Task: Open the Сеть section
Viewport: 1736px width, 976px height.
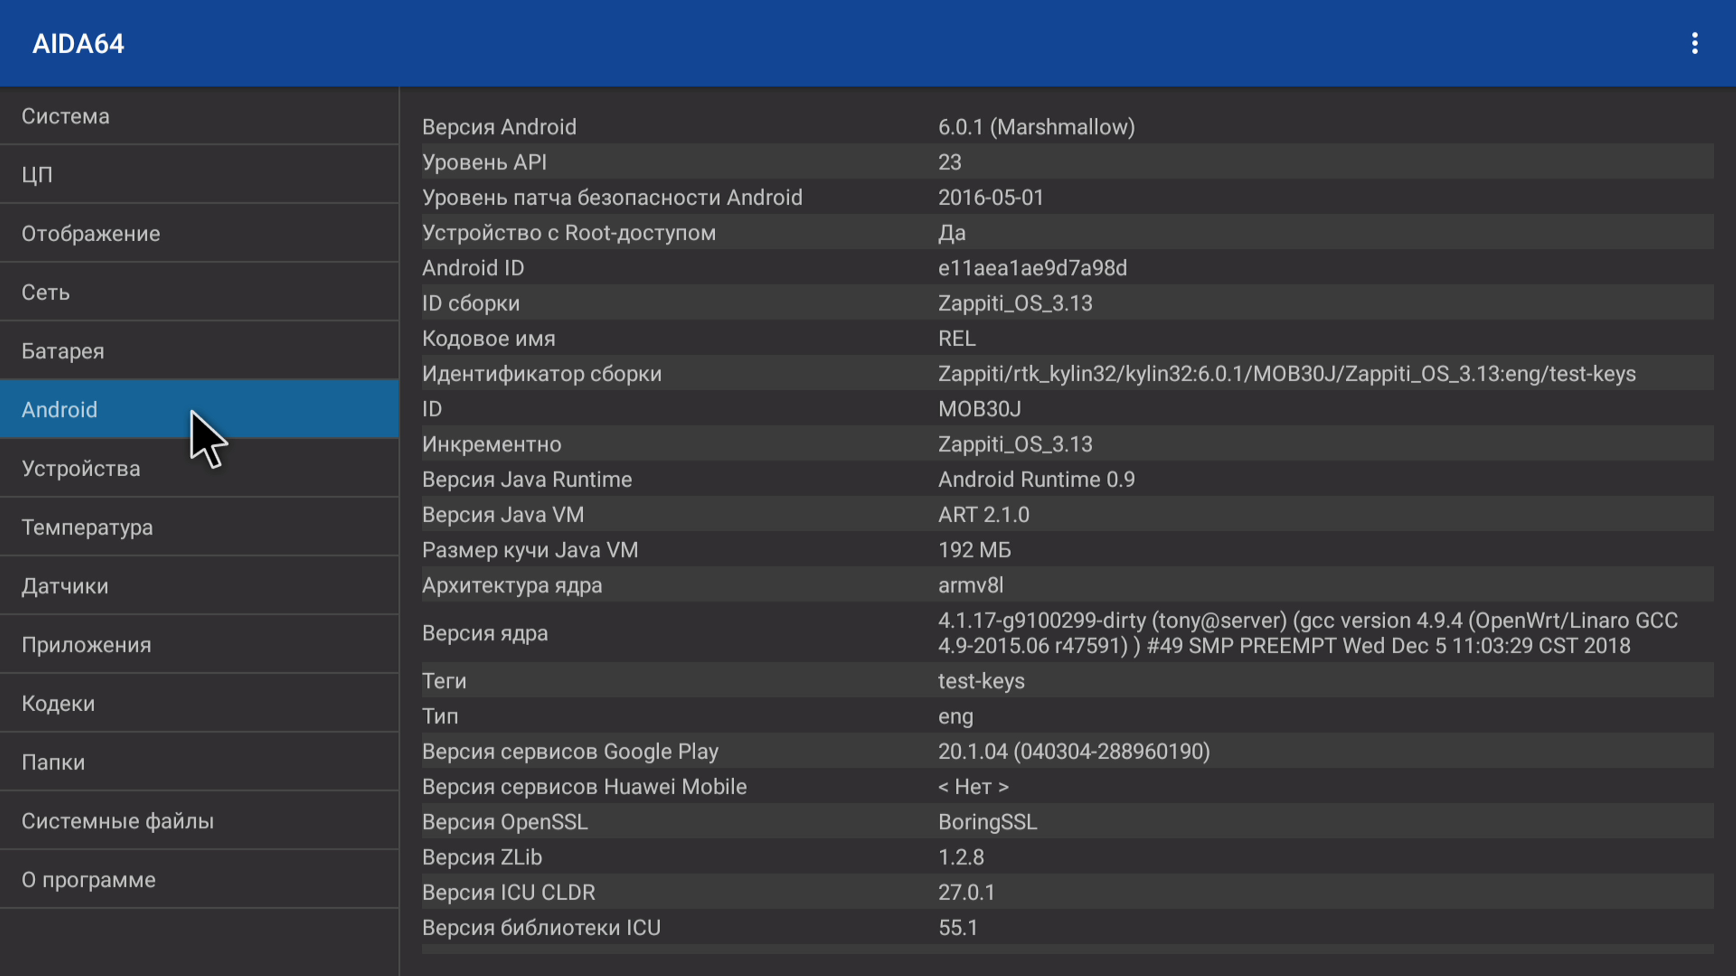Action: coord(199,291)
